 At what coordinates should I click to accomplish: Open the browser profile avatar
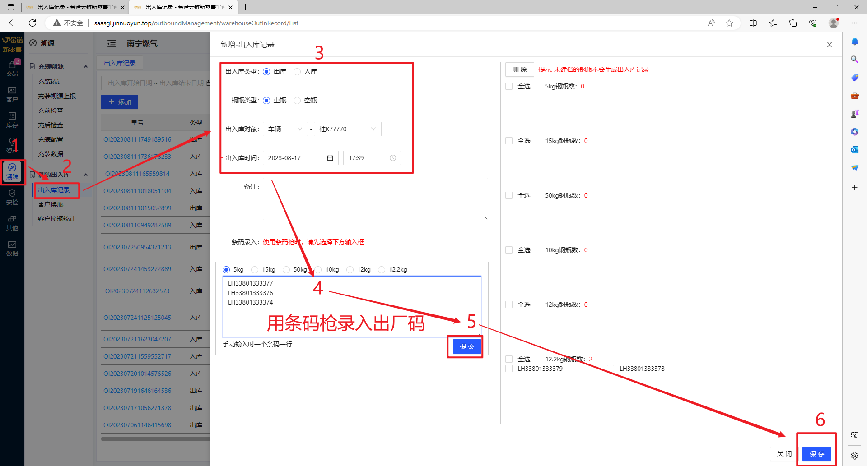834,23
